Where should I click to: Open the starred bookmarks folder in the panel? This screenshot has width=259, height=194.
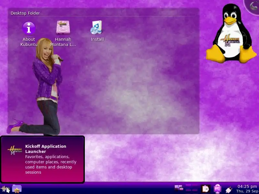(x=17, y=189)
